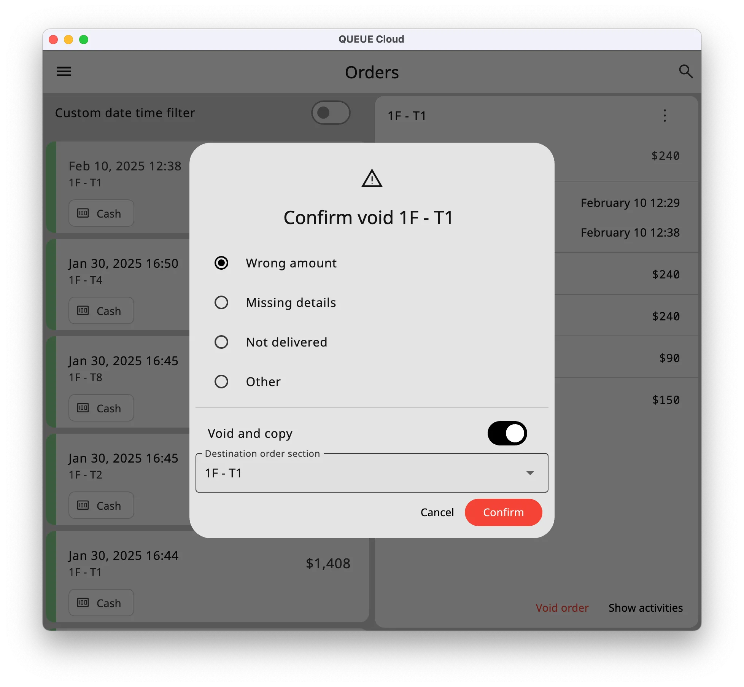Confirm the void order action
The image size is (744, 687).
(504, 512)
